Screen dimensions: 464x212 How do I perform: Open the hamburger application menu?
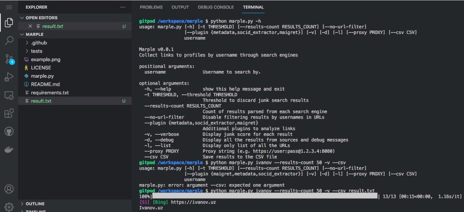pyautogui.click(x=9, y=7)
